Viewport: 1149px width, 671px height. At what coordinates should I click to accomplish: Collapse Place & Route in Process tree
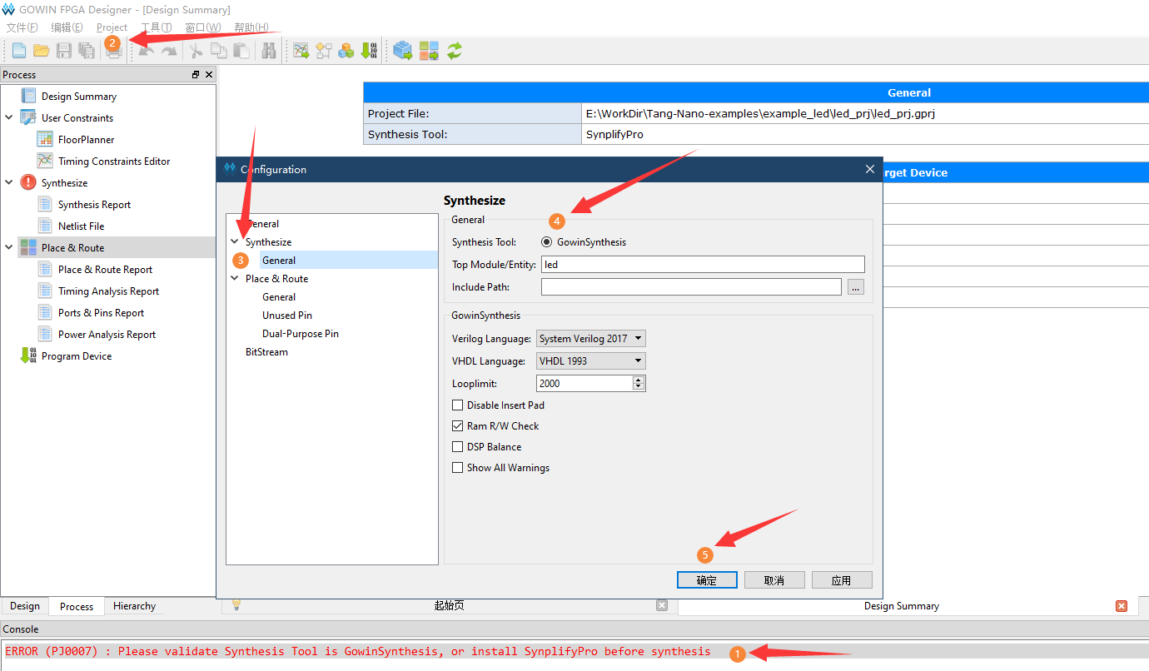[x=9, y=248]
